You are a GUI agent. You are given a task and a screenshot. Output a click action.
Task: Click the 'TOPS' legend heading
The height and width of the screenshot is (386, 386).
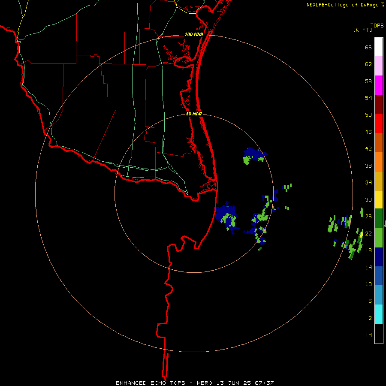click(x=377, y=26)
